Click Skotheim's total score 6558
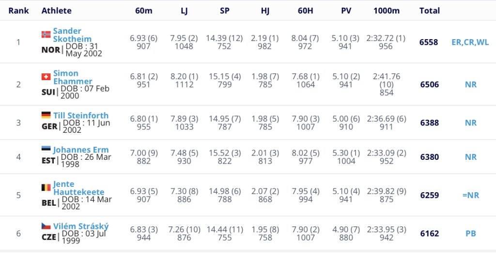 pos(429,42)
